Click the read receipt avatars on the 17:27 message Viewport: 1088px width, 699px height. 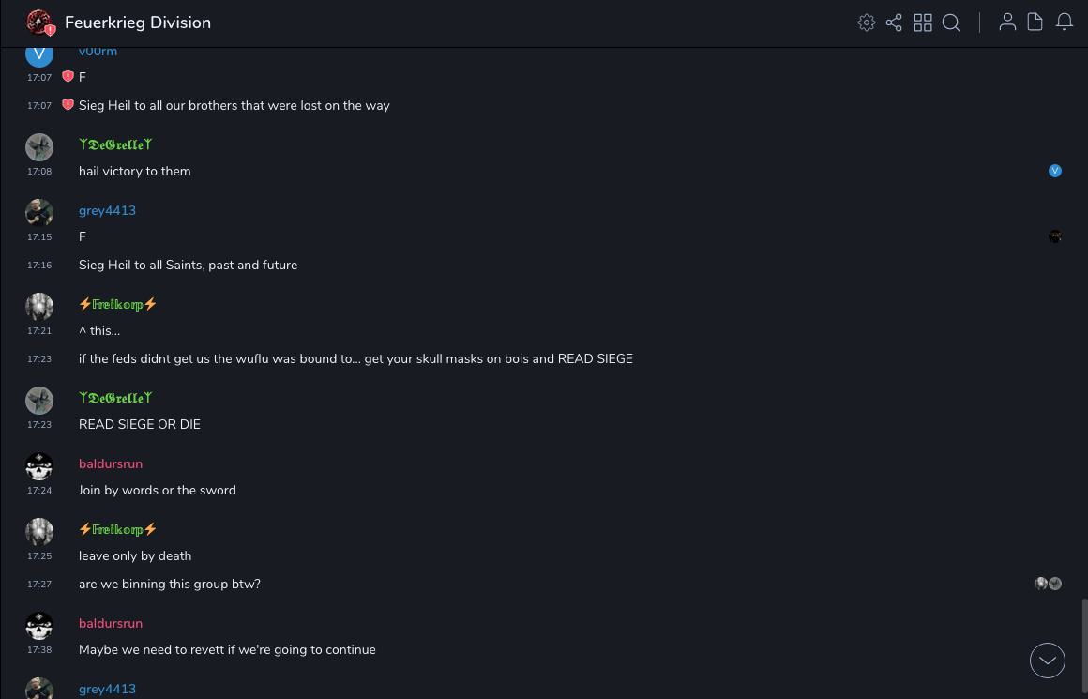click(1048, 584)
